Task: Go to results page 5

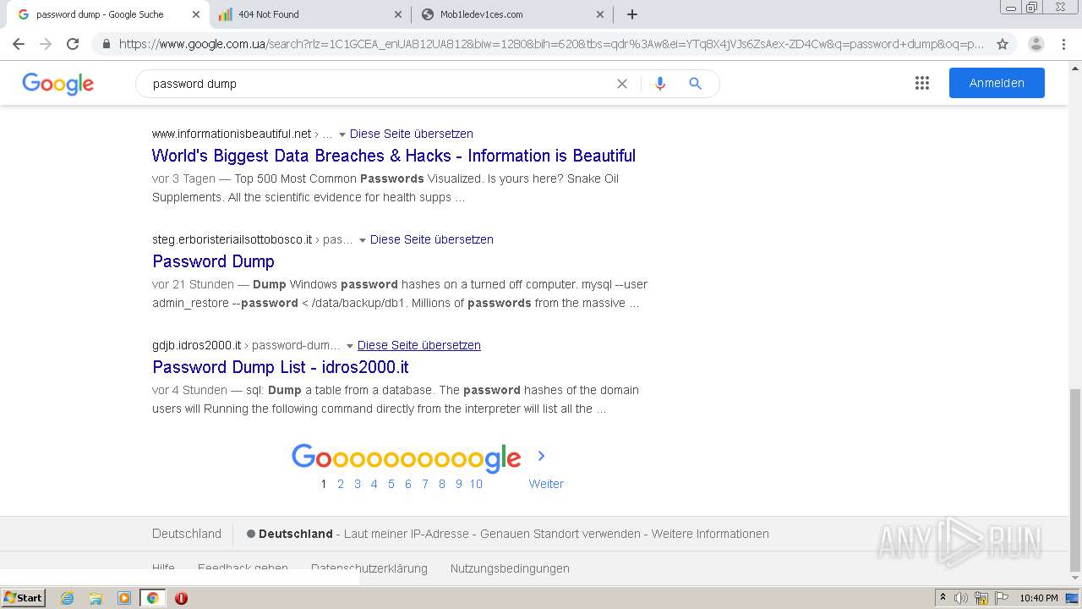Action: pos(391,484)
